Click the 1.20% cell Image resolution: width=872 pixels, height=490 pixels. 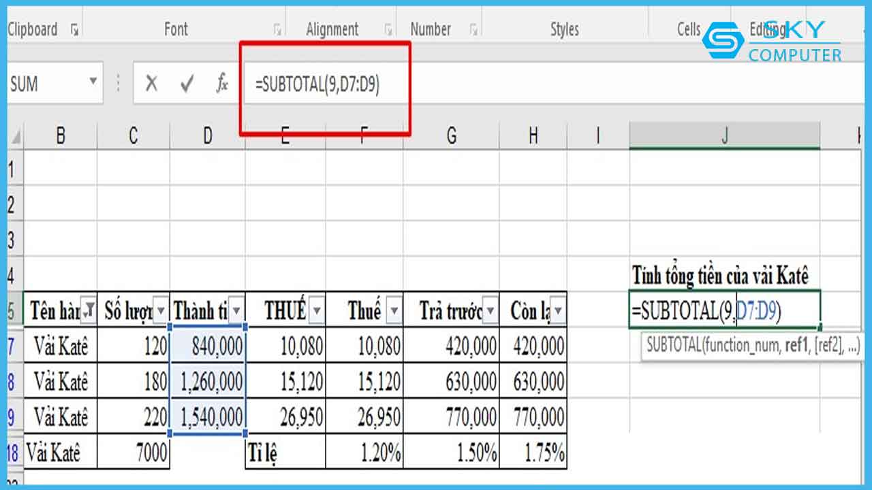click(x=364, y=452)
